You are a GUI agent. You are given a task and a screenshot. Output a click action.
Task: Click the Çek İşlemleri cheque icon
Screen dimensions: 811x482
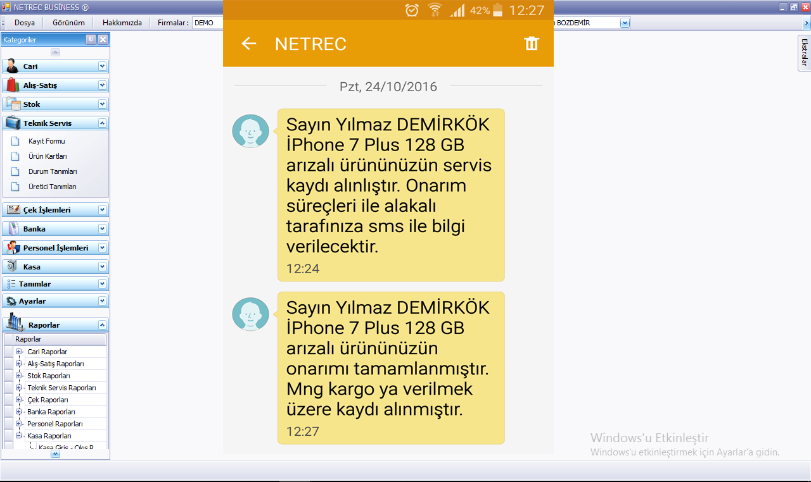coord(13,209)
